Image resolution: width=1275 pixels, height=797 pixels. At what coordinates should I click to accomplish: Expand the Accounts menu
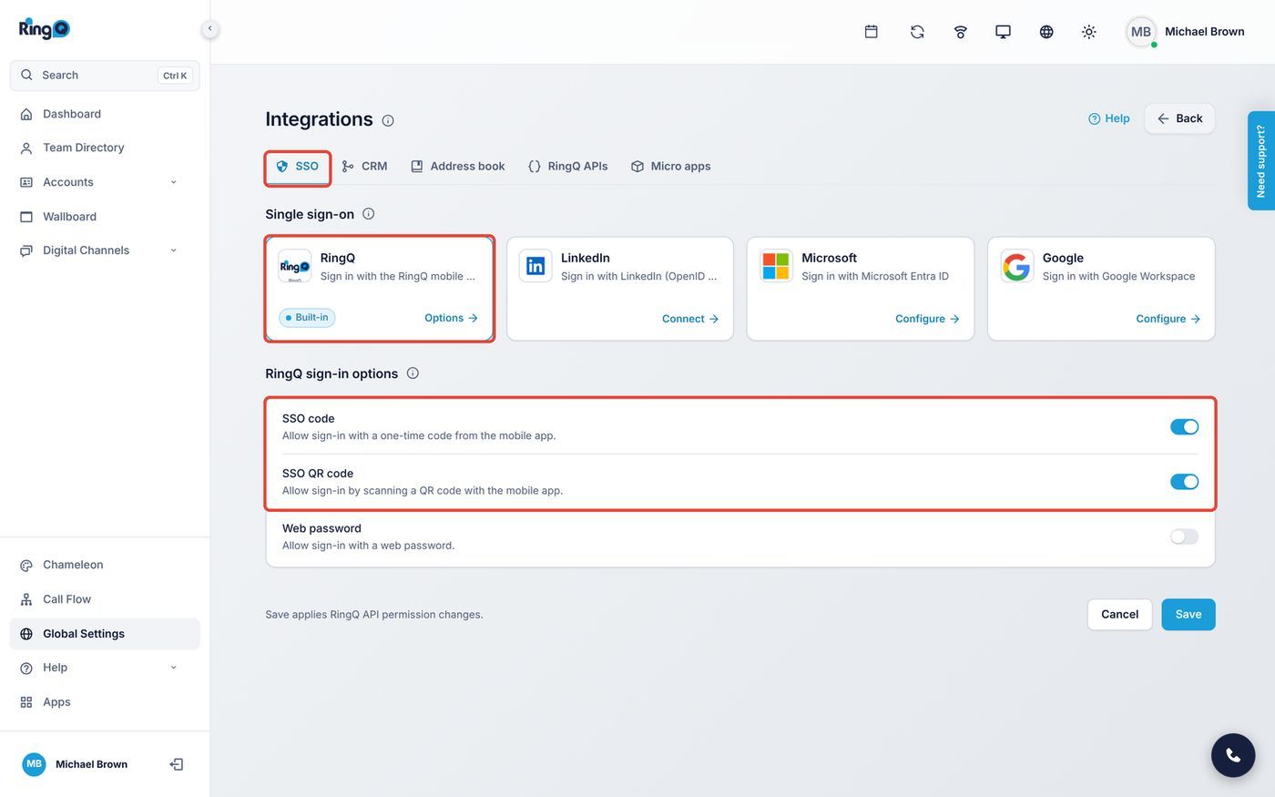pos(105,182)
